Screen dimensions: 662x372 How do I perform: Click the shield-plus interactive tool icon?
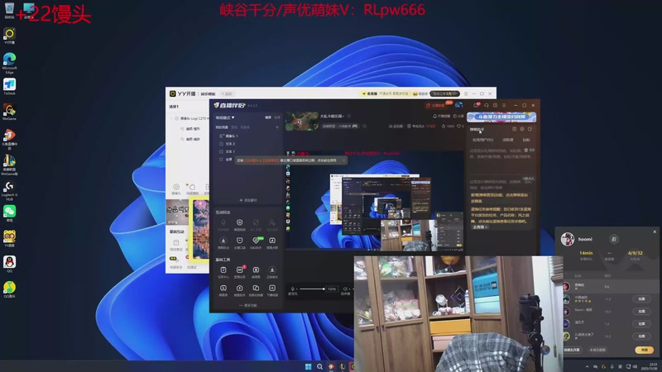[239, 224]
